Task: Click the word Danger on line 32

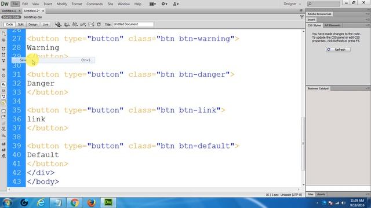Action: pyautogui.click(x=41, y=83)
